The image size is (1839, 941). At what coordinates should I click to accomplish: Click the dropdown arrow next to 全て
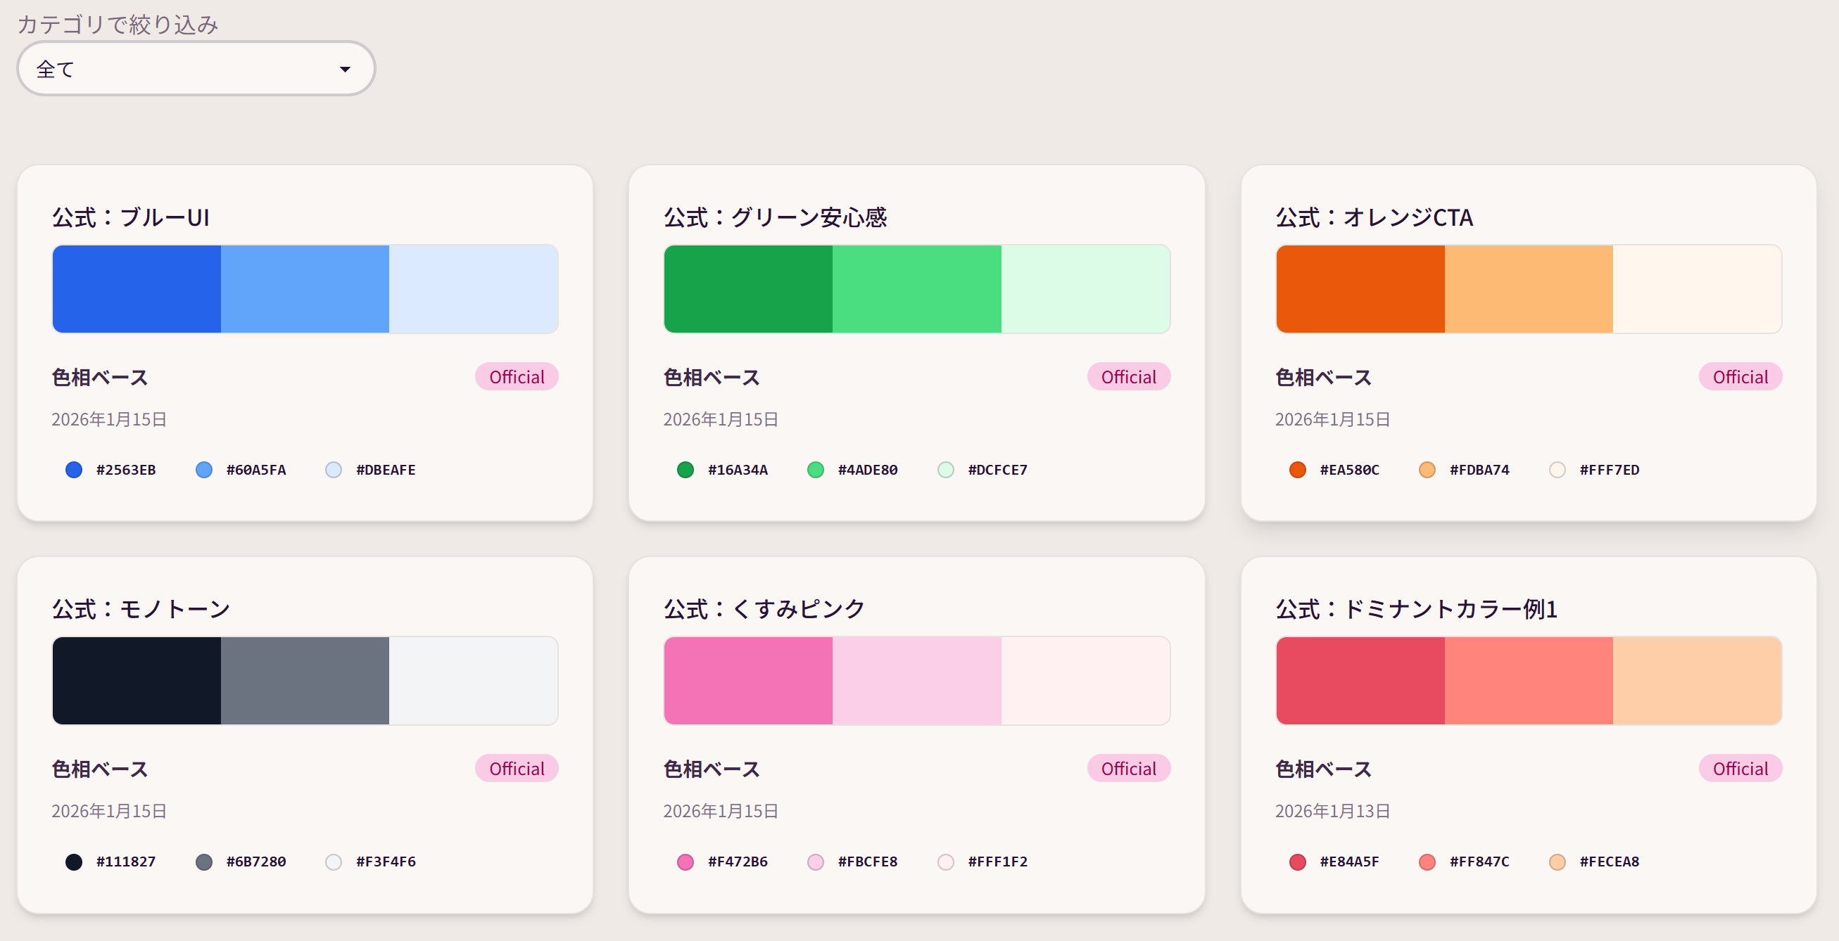[x=346, y=68]
